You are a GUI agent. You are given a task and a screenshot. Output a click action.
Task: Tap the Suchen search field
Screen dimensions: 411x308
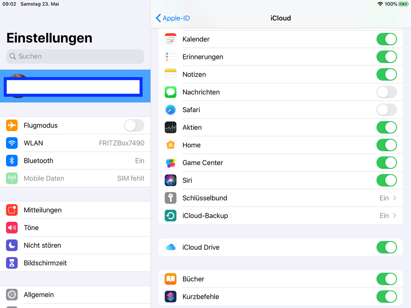(x=75, y=56)
